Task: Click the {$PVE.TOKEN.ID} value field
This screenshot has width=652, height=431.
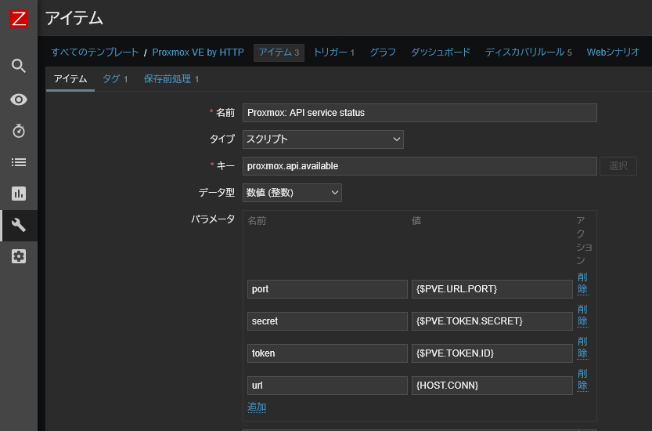Action: [x=492, y=353]
